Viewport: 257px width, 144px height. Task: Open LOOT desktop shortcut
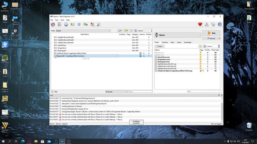(x=5, y=100)
